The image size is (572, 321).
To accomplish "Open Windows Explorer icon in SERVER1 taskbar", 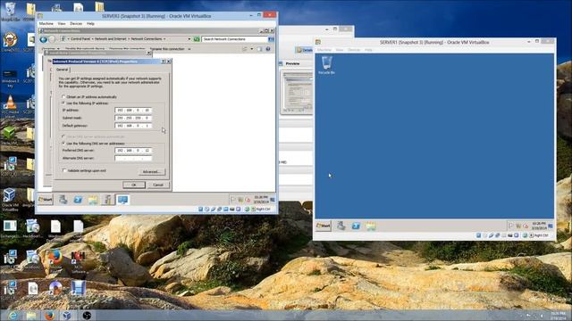I will point(371,226).
